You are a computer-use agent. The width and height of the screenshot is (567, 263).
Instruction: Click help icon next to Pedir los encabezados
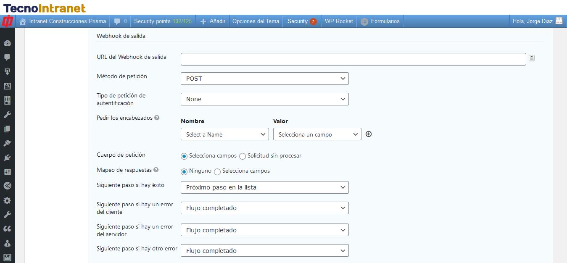click(157, 118)
